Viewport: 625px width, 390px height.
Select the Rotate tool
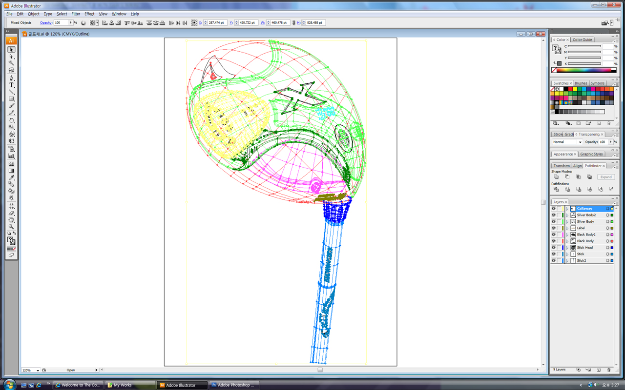pyautogui.click(x=11, y=120)
